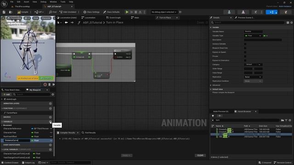Click the Save icon in main toolbar
294x165 pixels.
click(4, 12)
